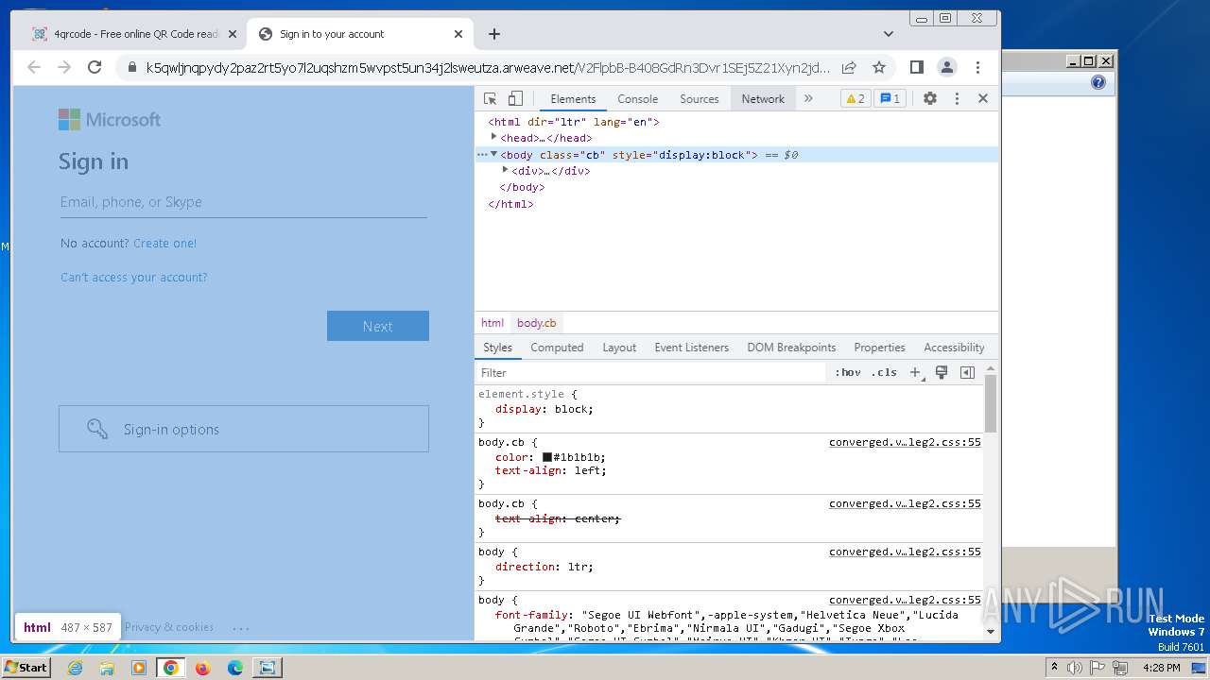The image size is (1210, 680).
Task: Launch Internet Explorer from taskbar
Action: 76,667
